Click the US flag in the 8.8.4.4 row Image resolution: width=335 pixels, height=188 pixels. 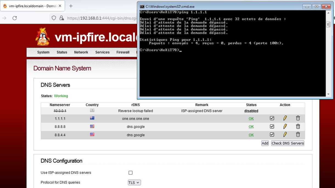coord(92,134)
